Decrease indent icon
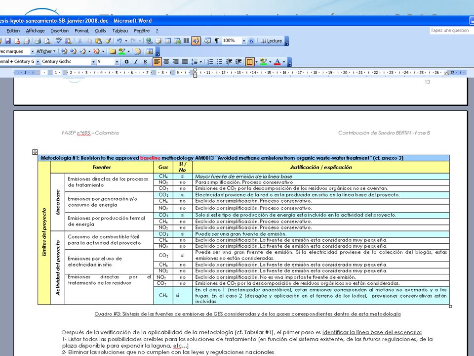Viewport: 474px width, 356px height. [x=229, y=62]
